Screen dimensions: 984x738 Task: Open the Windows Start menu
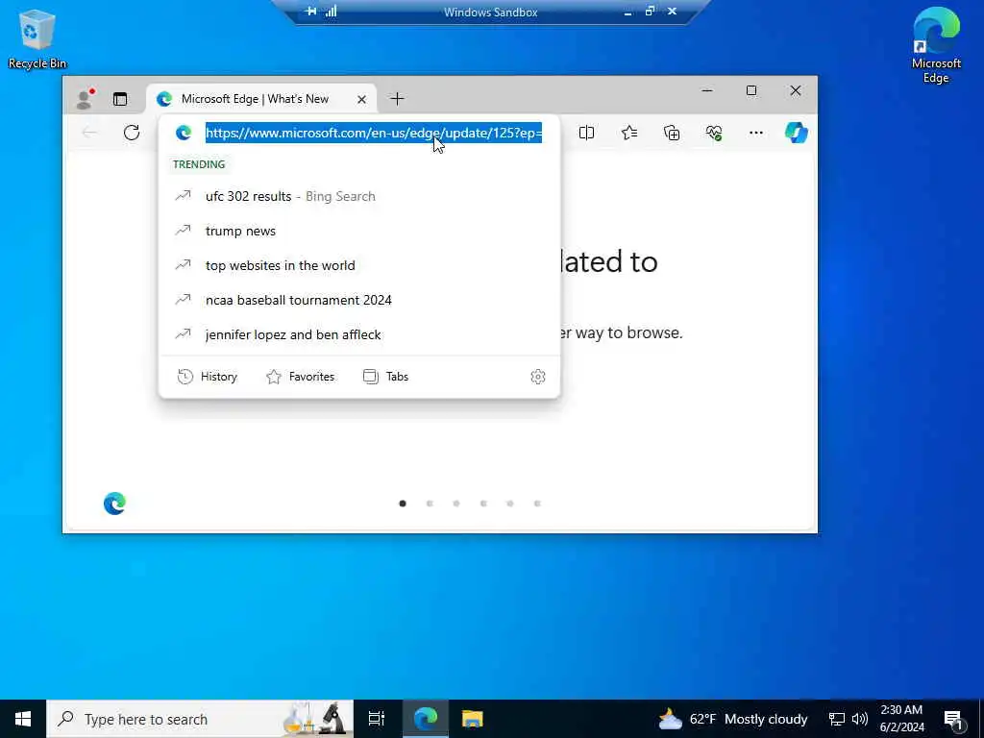23,719
